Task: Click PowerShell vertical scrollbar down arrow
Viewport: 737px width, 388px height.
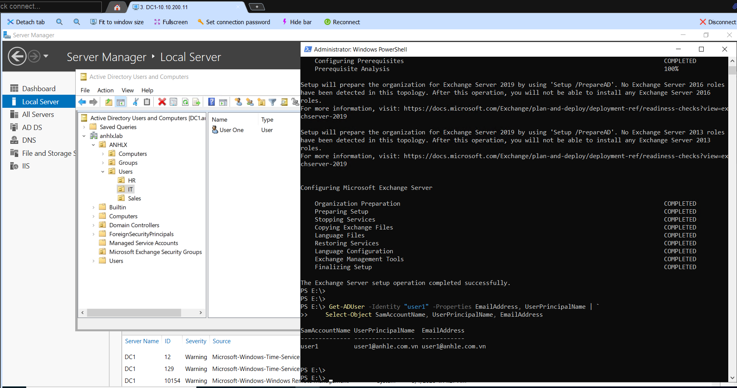Action: click(733, 378)
